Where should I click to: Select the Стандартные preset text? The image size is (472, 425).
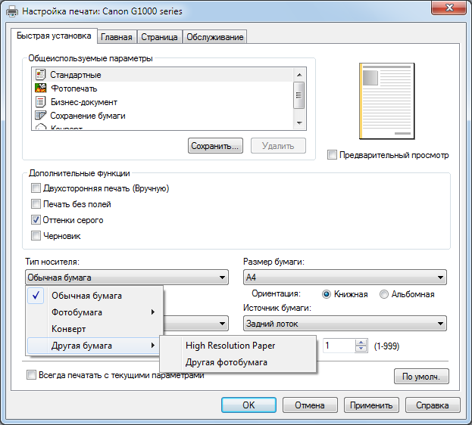(x=76, y=75)
